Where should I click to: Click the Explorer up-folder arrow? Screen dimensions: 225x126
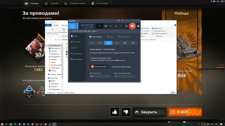coord(56,40)
